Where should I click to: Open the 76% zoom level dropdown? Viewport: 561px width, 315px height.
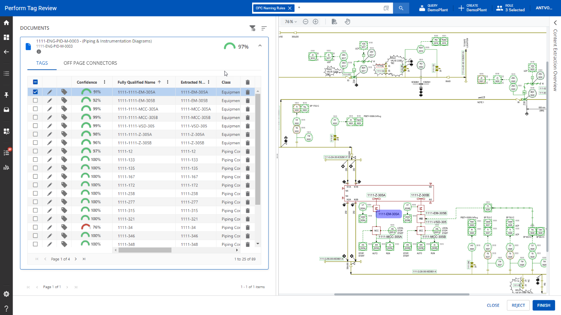pos(291,22)
